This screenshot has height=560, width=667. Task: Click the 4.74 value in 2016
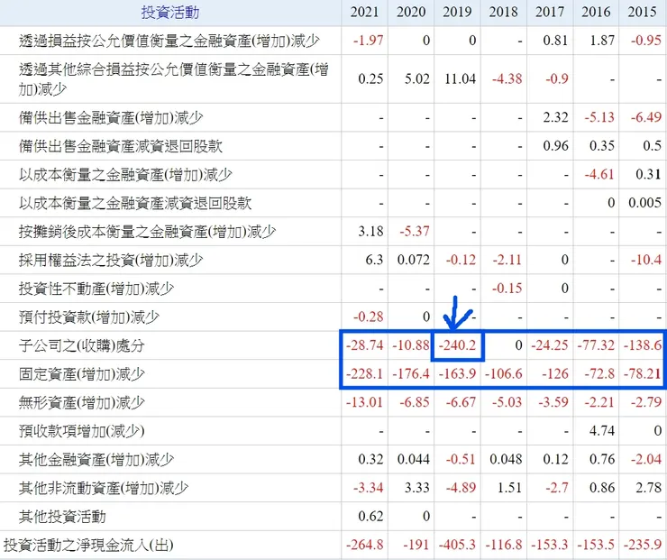(x=602, y=431)
